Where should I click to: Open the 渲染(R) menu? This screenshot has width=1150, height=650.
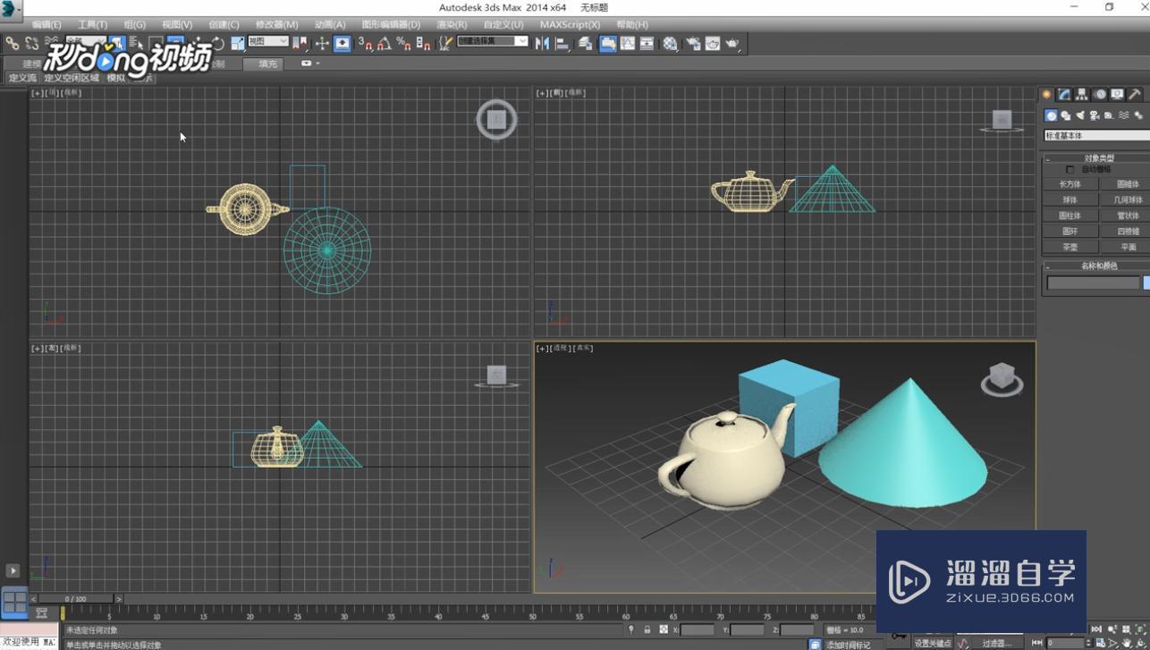point(452,25)
